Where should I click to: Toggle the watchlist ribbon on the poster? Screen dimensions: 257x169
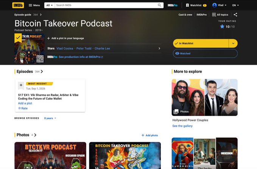[x=18, y=38]
